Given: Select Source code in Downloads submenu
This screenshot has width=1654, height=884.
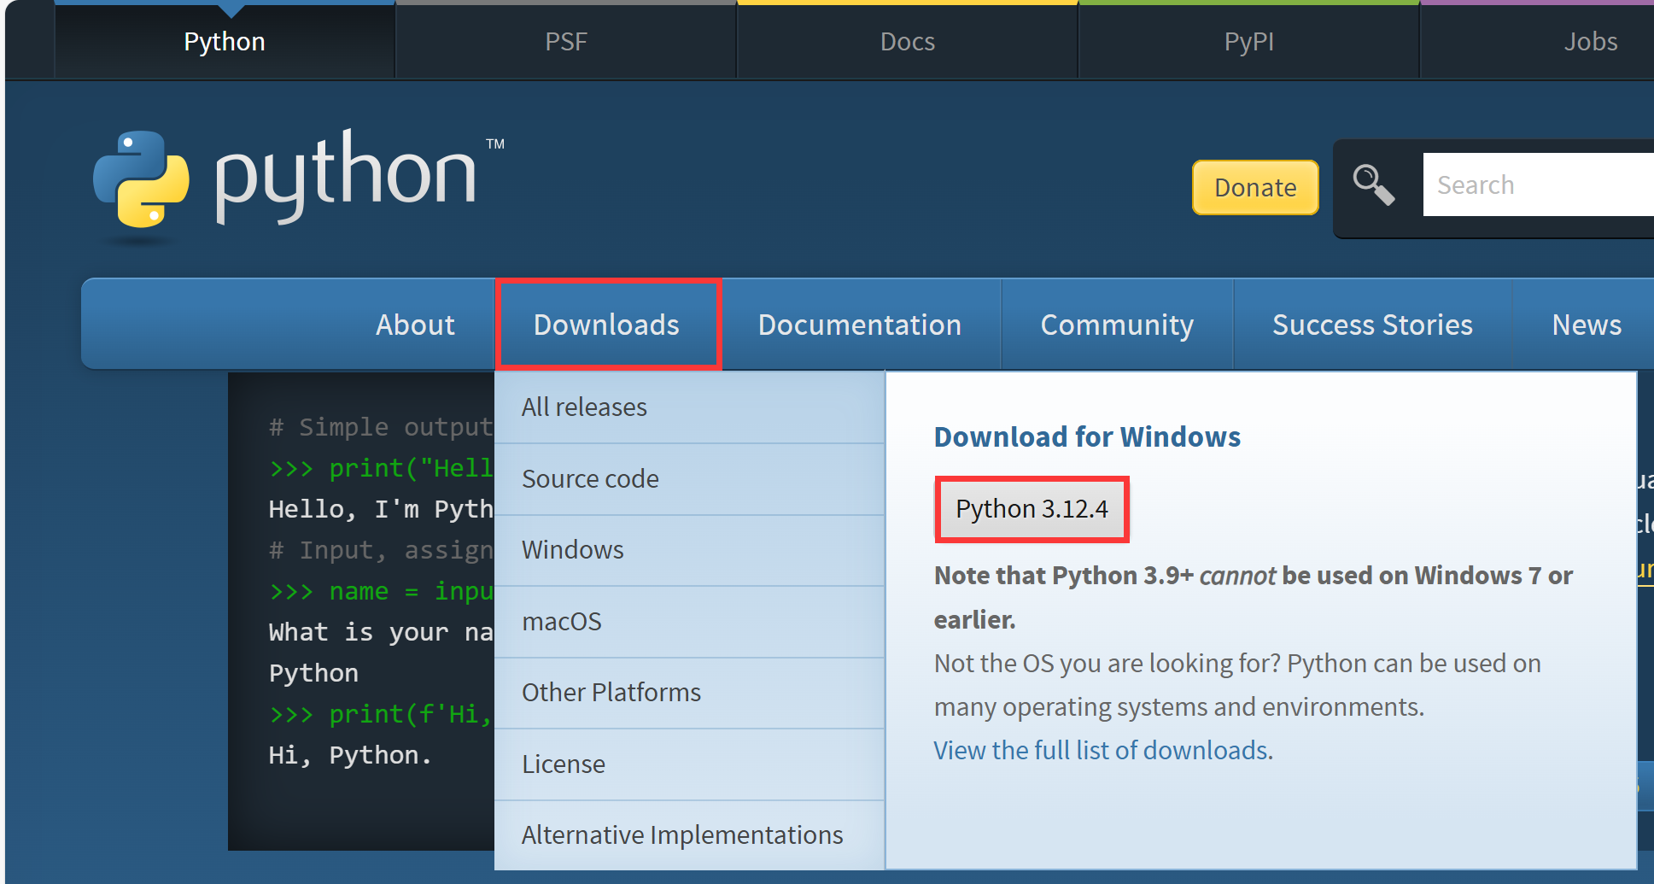Looking at the screenshot, I should tap(689, 479).
